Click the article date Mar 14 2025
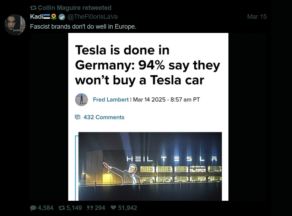Viewport: 292px width, 216px height. pos(149,100)
